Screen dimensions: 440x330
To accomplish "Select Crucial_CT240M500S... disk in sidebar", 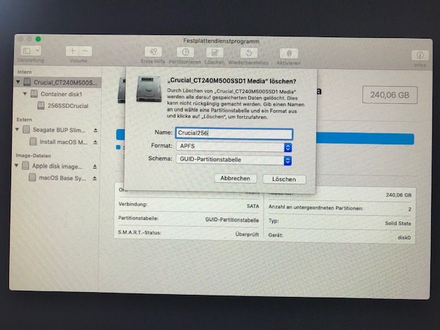I will [57, 82].
